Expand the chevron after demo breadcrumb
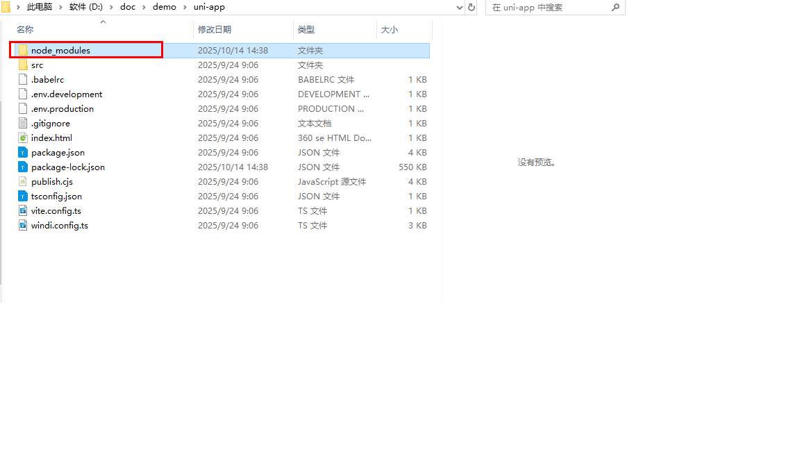 click(185, 7)
